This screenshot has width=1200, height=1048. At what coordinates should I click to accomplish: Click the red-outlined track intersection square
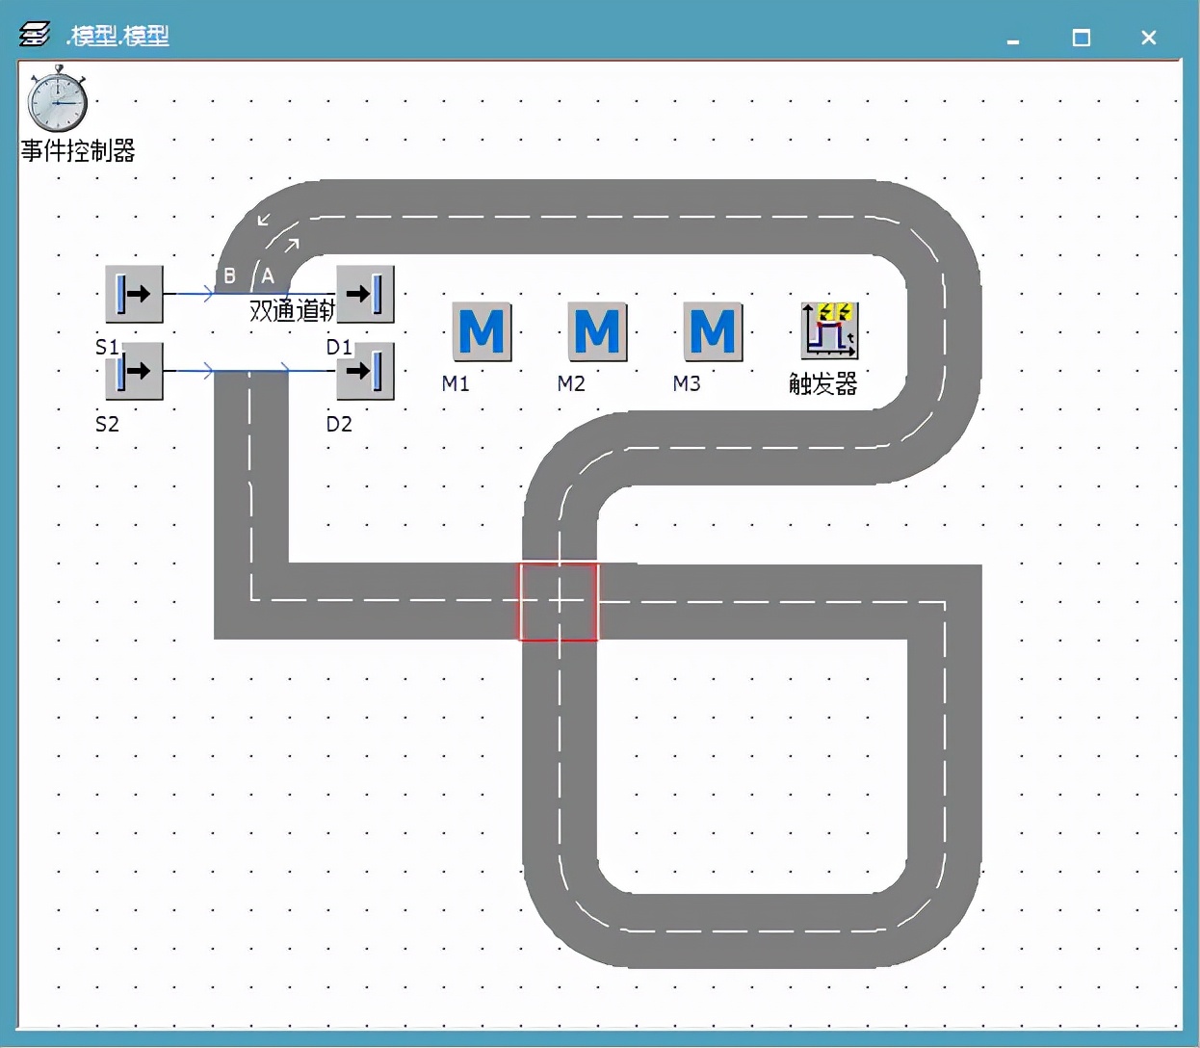coord(559,602)
